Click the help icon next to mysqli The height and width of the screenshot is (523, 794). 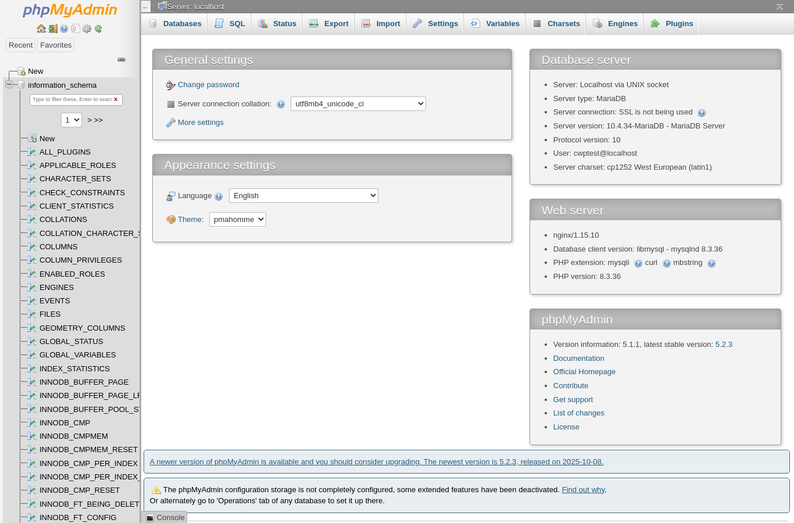tap(638, 263)
